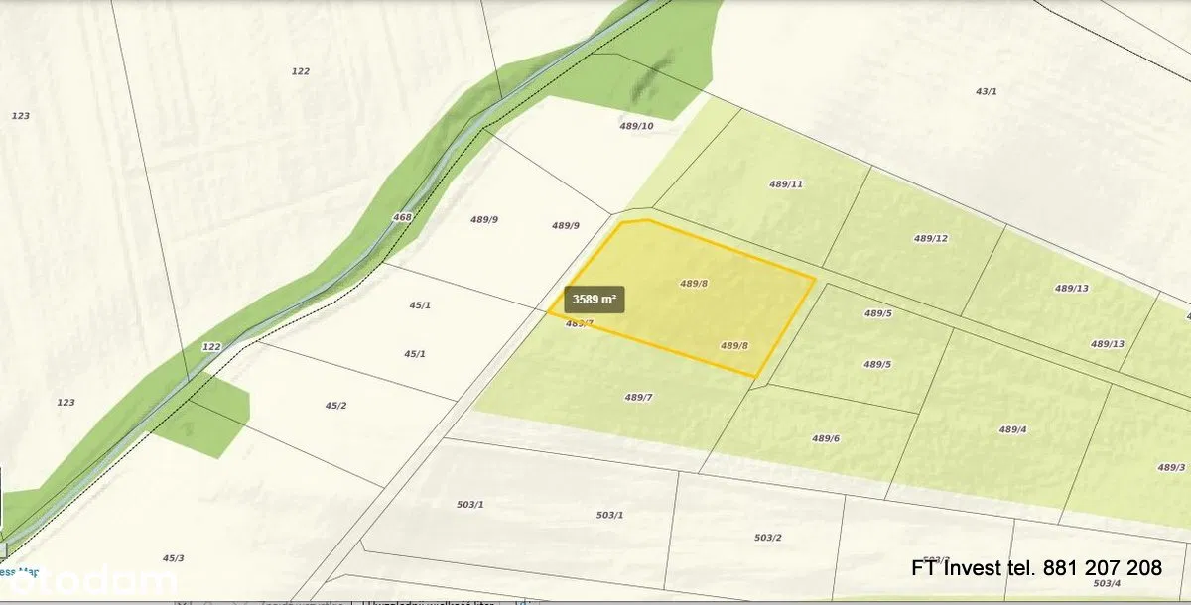Click the FT Invest phone number text
The width and height of the screenshot is (1191, 605).
(1036, 568)
